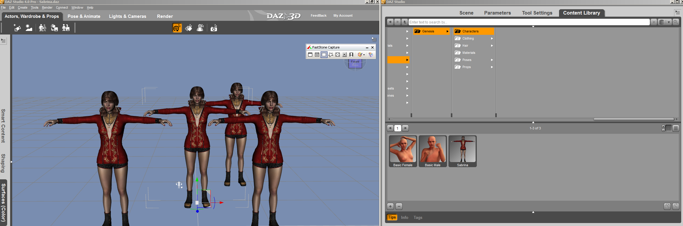
Task: Open search history dropdown arrow
Action: coord(653,22)
